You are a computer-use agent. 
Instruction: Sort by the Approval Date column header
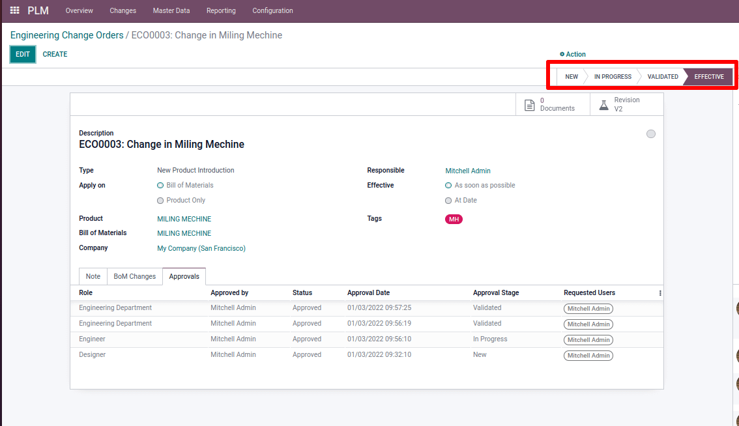click(x=369, y=292)
